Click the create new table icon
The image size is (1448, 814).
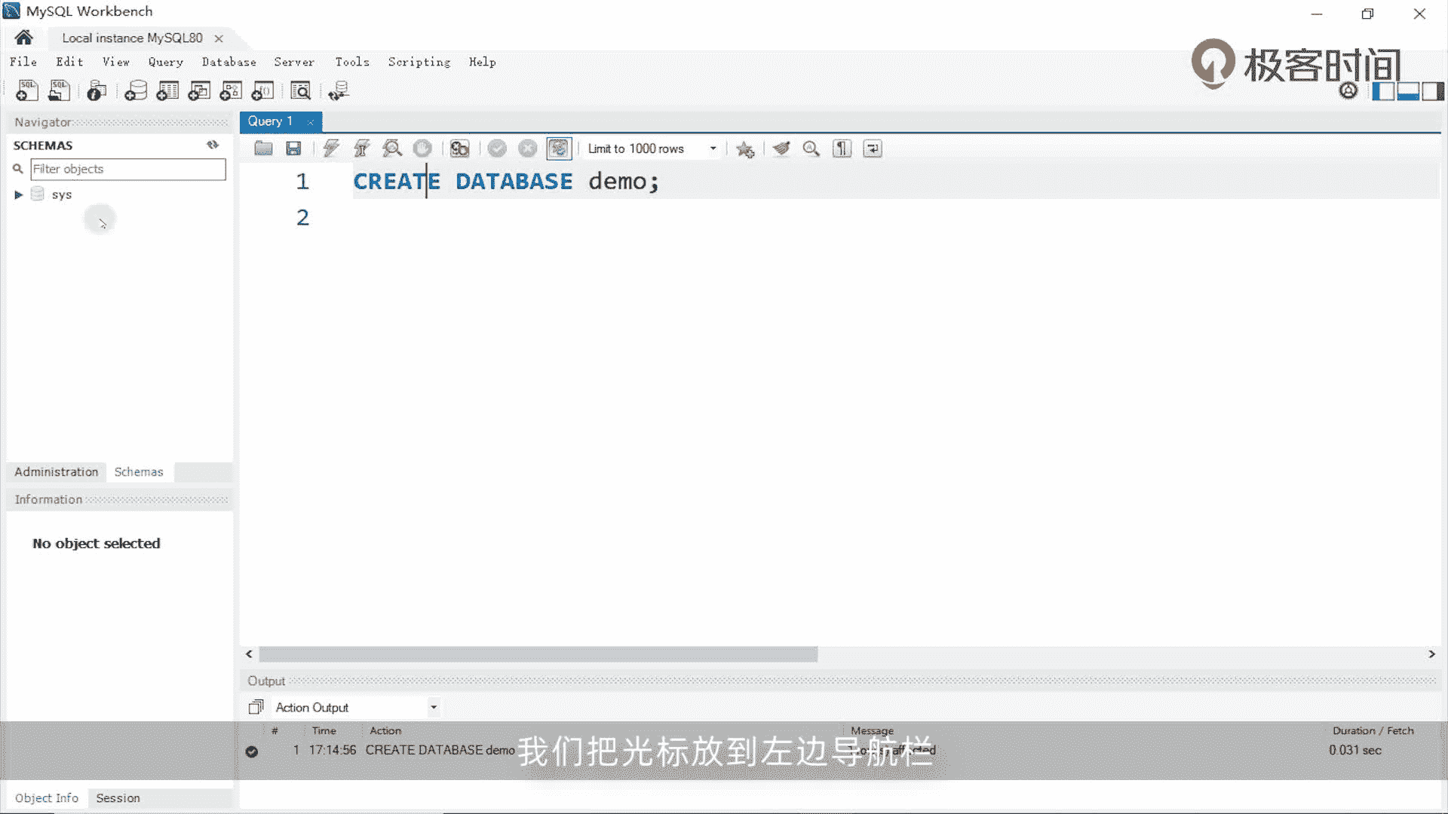pyautogui.click(x=167, y=91)
